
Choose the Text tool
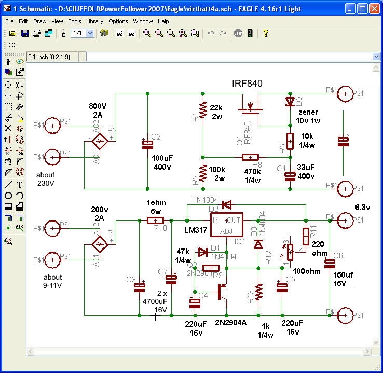[x=20, y=185]
